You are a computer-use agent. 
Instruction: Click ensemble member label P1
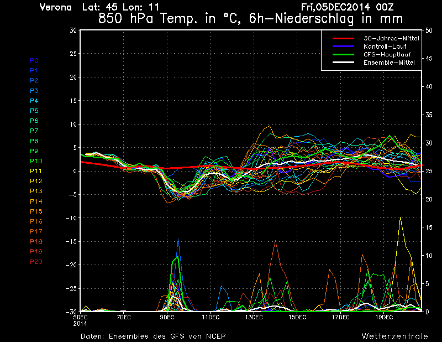click(x=34, y=70)
